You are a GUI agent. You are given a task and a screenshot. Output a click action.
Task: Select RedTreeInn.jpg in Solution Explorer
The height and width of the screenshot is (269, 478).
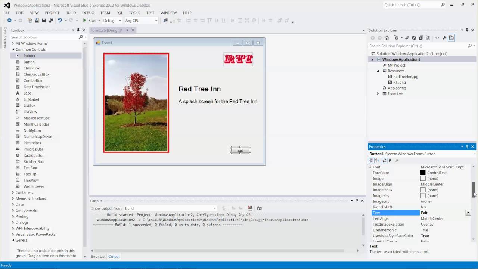(x=406, y=77)
